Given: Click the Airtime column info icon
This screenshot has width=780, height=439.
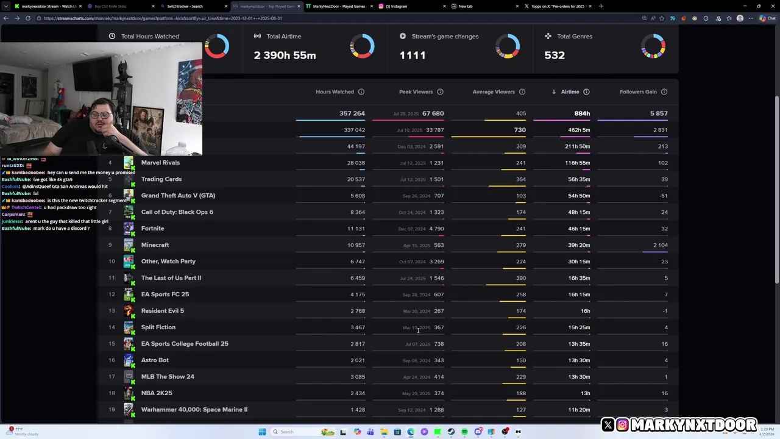Looking at the screenshot, I should pos(586,92).
